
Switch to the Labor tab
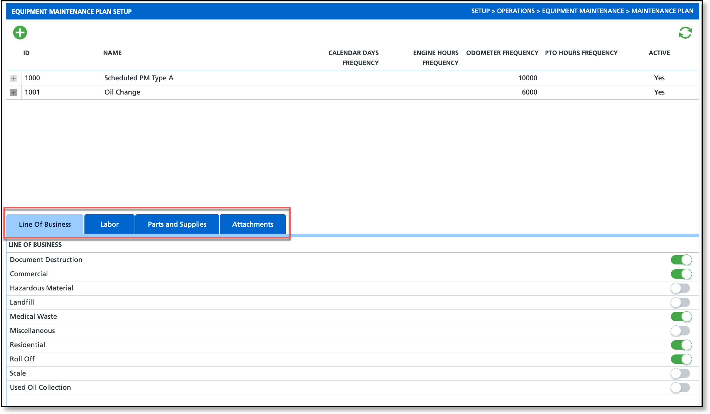pos(109,224)
